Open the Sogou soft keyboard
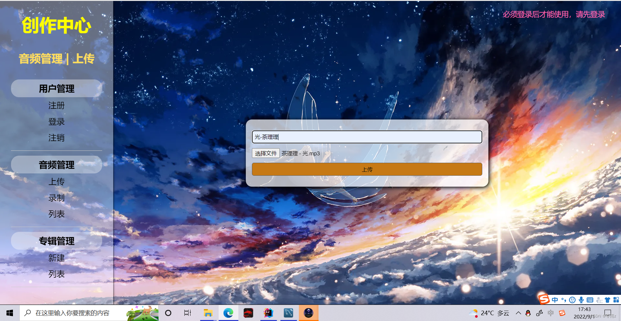The height and width of the screenshot is (321, 621). (590, 300)
